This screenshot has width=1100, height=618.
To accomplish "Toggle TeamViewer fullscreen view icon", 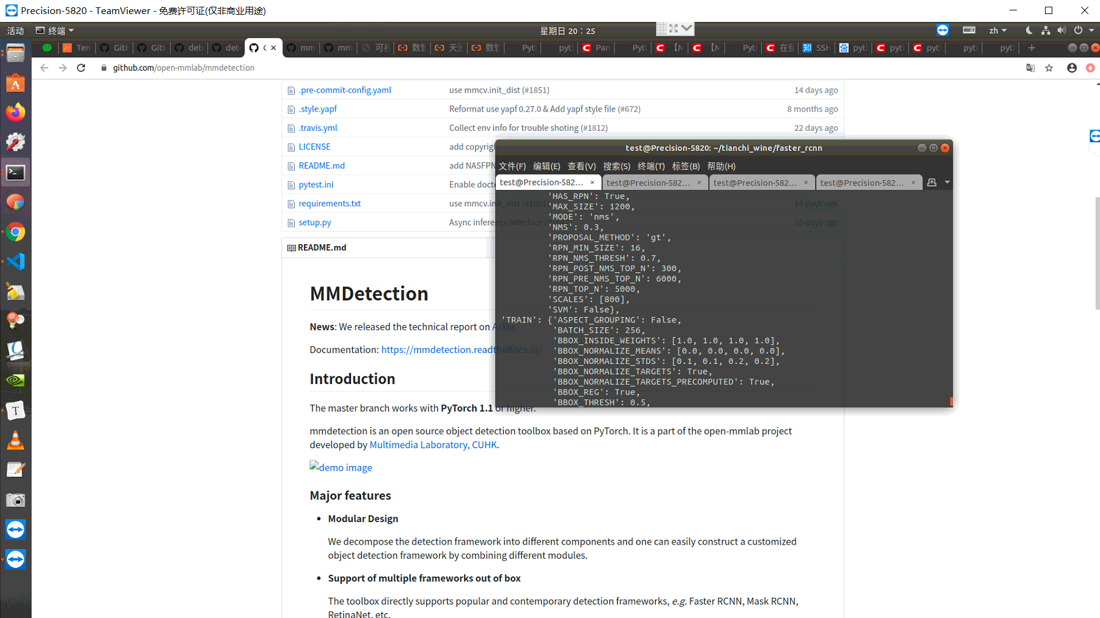I will pos(673,28).
